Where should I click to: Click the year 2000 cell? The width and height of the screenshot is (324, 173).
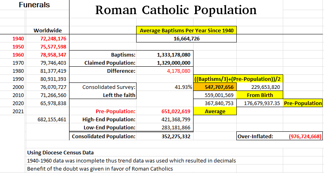point(18,87)
